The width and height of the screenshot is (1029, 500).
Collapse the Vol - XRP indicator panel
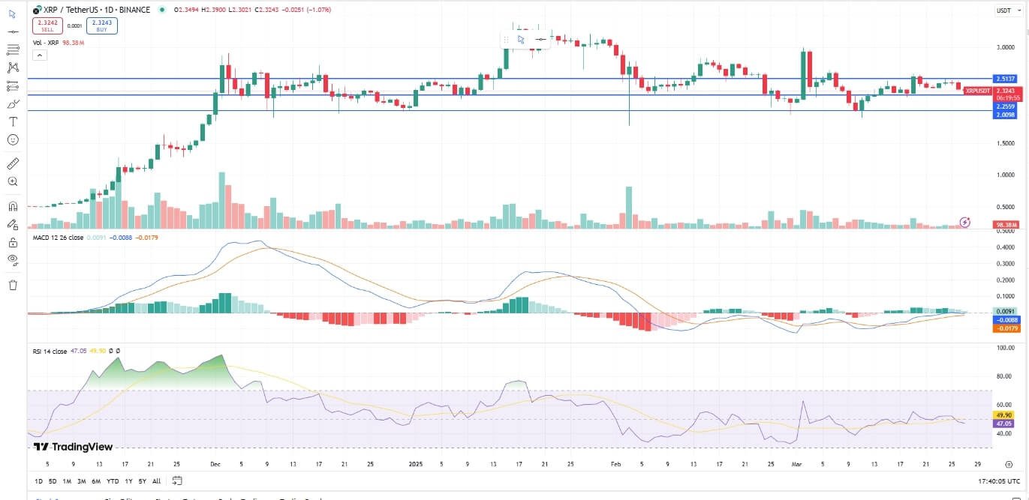[x=39, y=54]
